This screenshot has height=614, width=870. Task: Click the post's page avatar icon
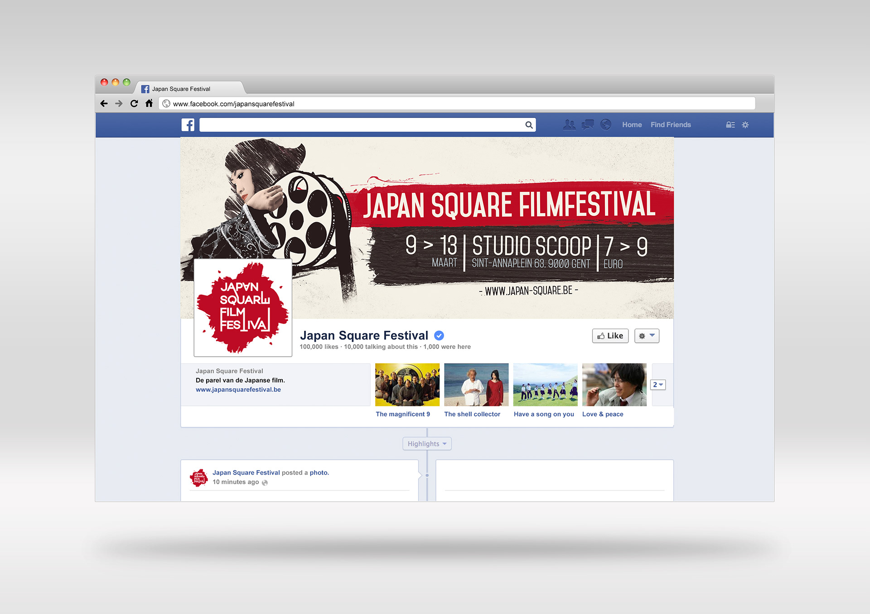click(x=198, y=478)
